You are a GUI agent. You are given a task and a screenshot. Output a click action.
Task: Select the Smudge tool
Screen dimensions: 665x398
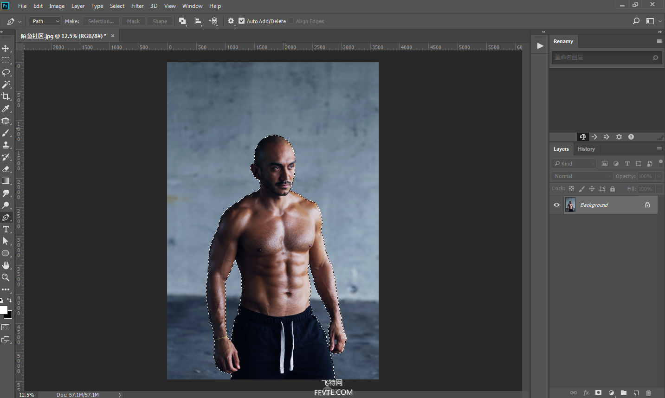pyautogui.click(x=6, y=193)
